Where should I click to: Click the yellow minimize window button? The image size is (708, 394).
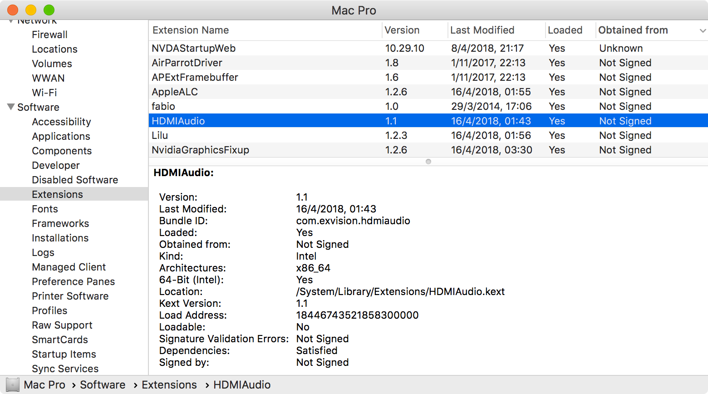pos(31,10)
